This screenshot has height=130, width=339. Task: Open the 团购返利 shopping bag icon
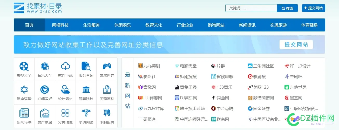tap(107, 90)
